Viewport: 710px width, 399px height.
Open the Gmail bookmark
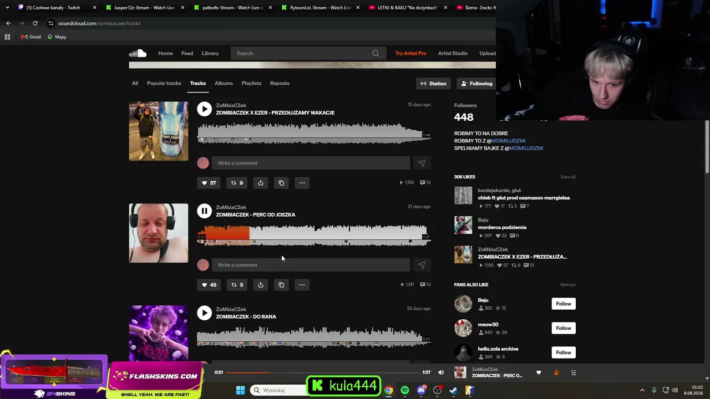pos(31,37)
